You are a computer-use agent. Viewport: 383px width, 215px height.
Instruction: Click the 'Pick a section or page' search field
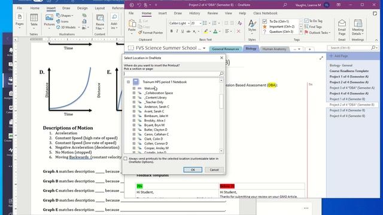[171, 73]
